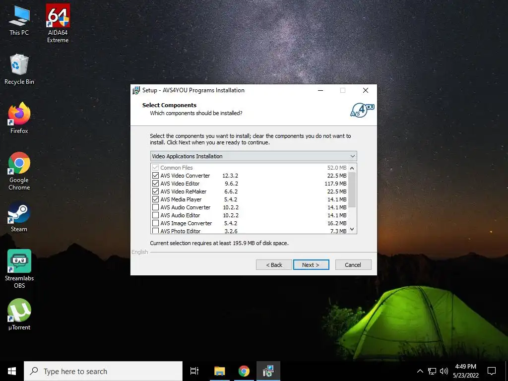Check AVS Image Converter component

tap(155, 223)
